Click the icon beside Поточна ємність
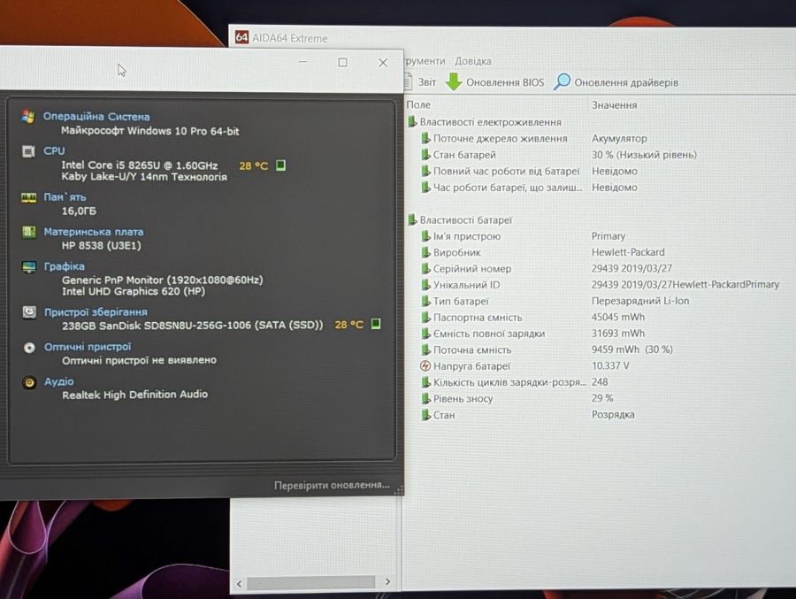This screenshot has width=796, height=599. tap(425, 350)
